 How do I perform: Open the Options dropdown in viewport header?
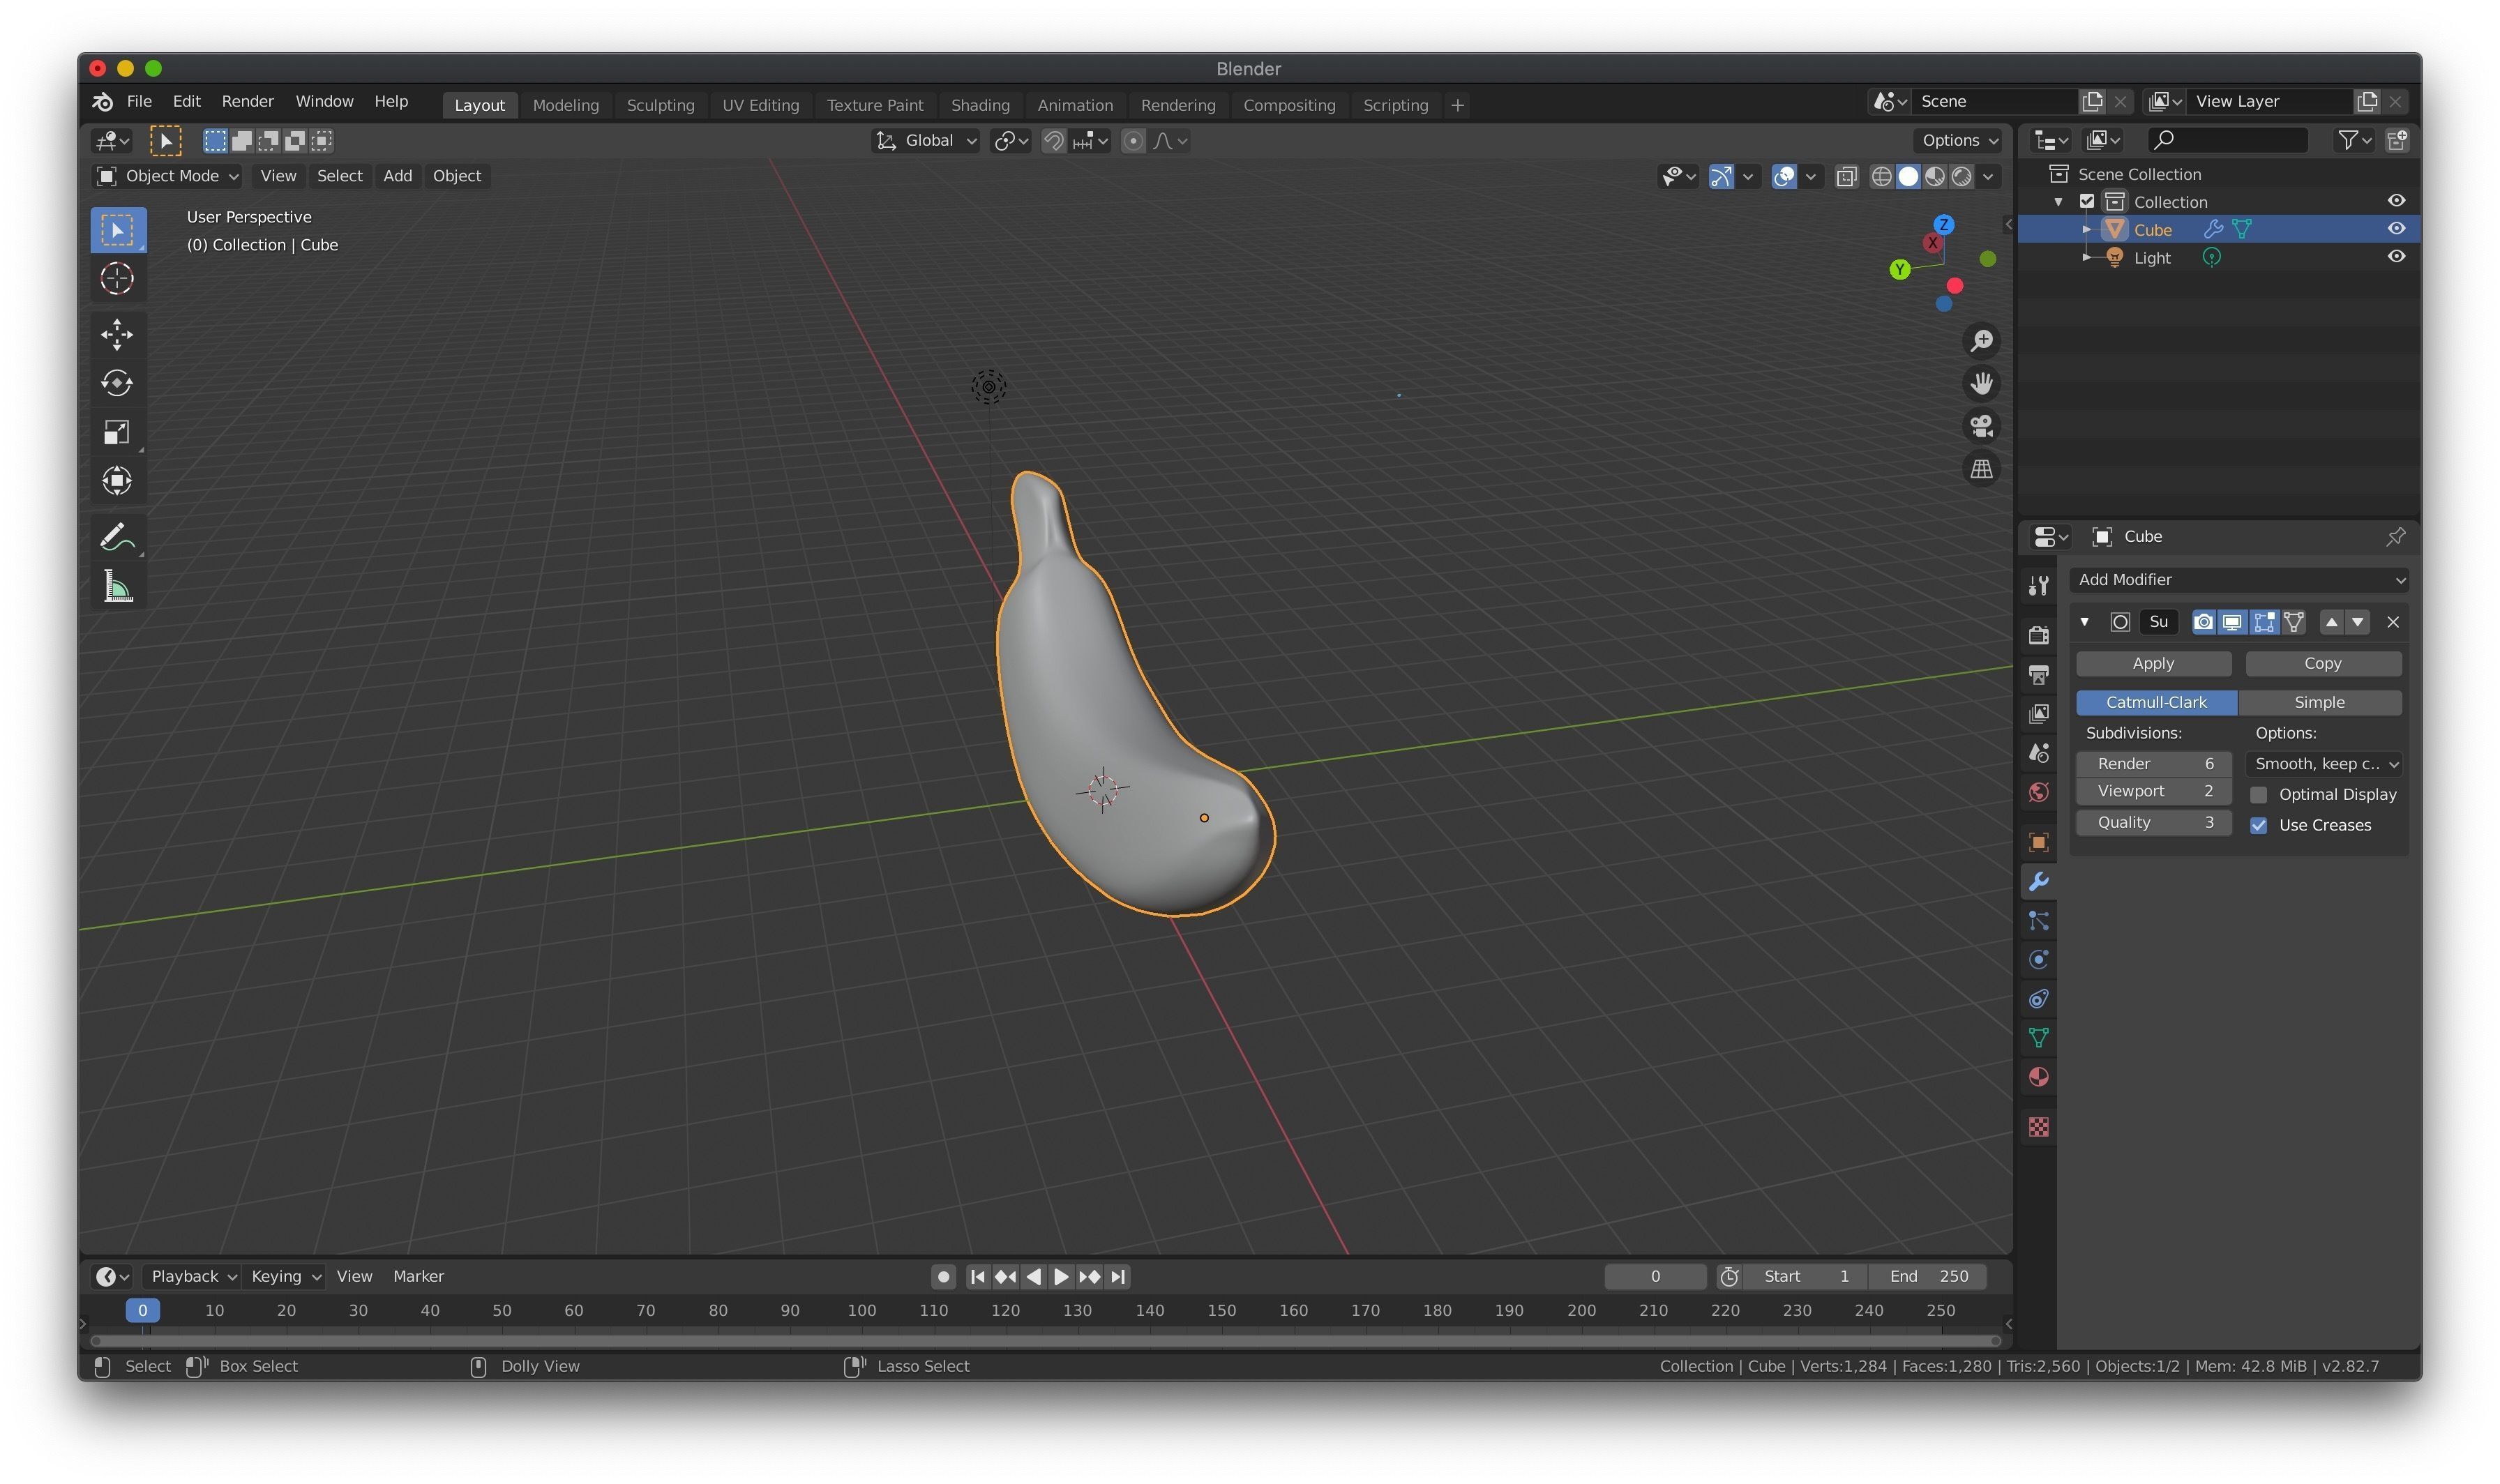pos(1959,141)
